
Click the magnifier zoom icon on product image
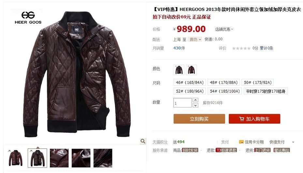click(143, 141)
